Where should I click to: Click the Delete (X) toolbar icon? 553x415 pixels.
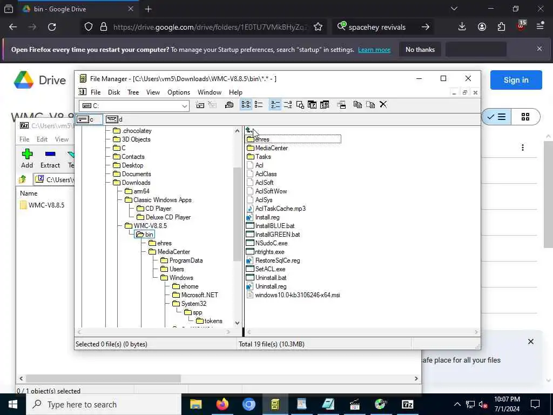383,105
